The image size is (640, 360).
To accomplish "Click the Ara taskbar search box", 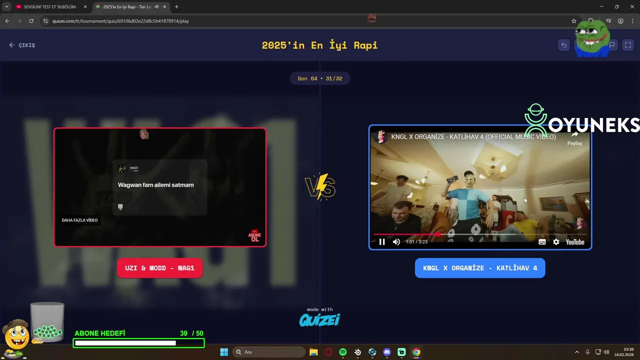I will 269,352.
